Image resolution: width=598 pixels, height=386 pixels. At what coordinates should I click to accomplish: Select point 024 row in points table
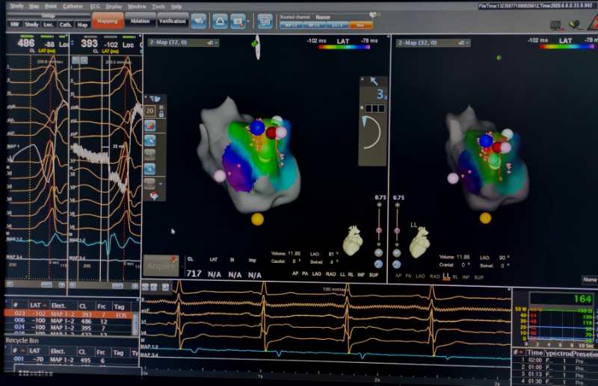[x=69, y=327]
